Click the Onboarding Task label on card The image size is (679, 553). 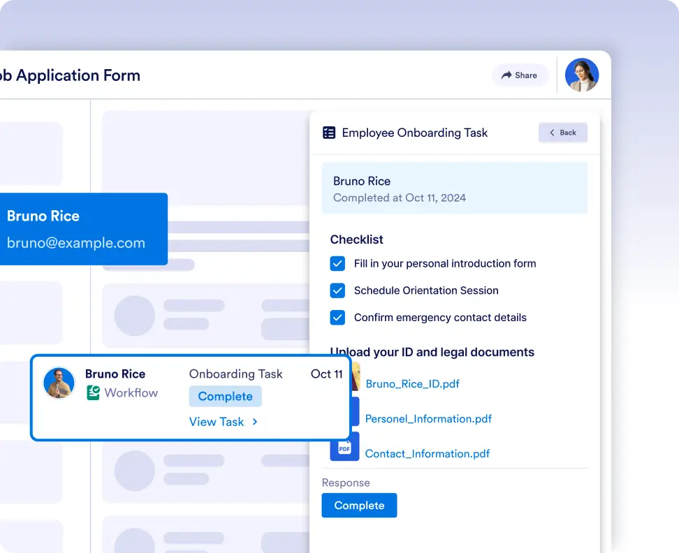[235, 374]
